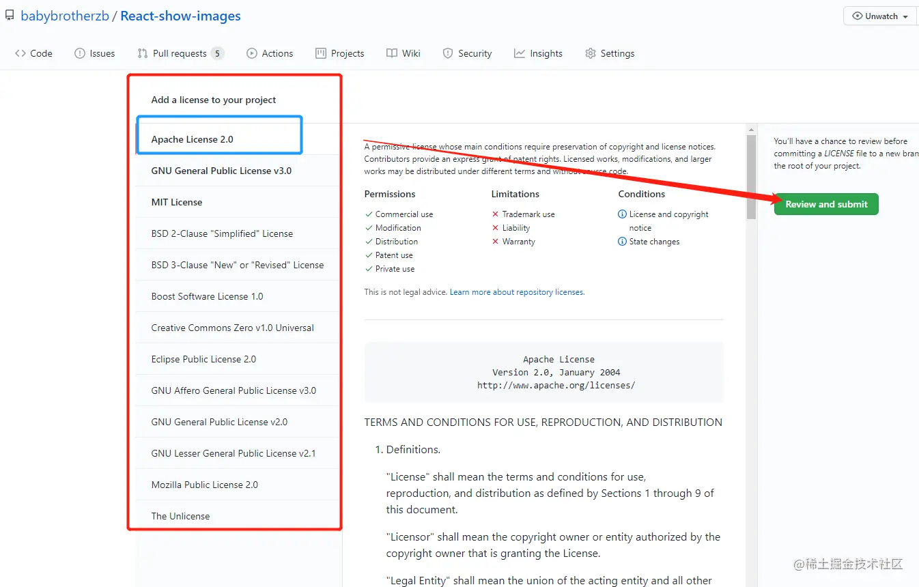Viewport: 919px width, 587px height.
Task: Click the red X beside Warranty
Action: coord(496,242)
